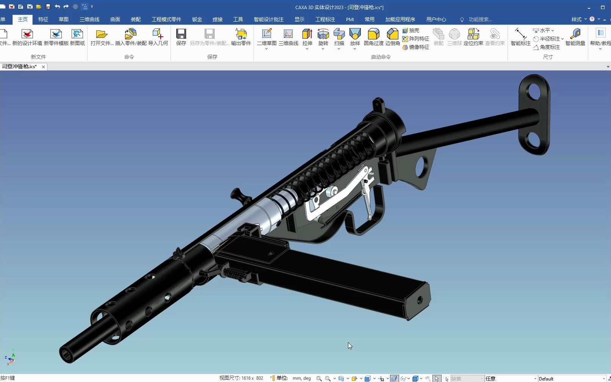
Task: Select the 圆角过渡 fillet tool
Action: [374, 37]
